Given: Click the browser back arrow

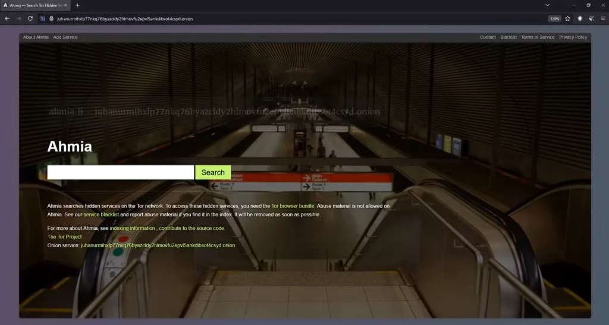Looking at the screenshot, I should coord(7,18).
